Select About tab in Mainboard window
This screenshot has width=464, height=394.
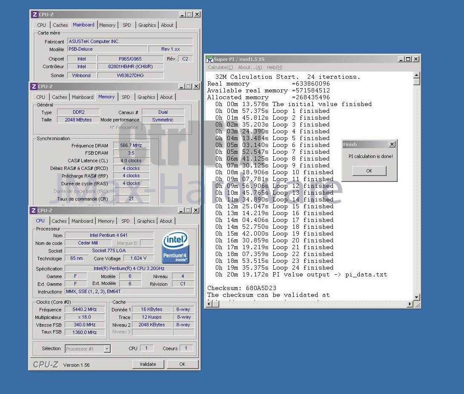coord(167,25)
